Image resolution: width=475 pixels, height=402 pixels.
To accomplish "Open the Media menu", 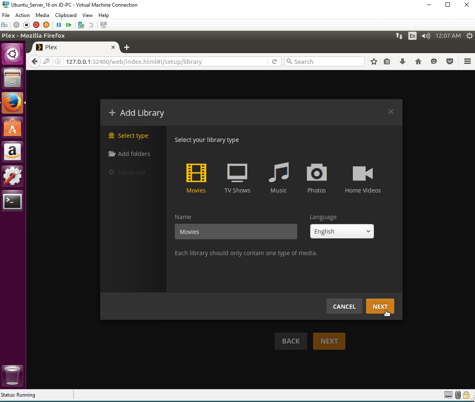I will point(42,15).
